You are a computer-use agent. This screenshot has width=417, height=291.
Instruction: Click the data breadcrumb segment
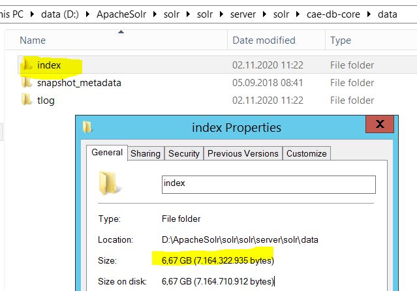[388, 14]
